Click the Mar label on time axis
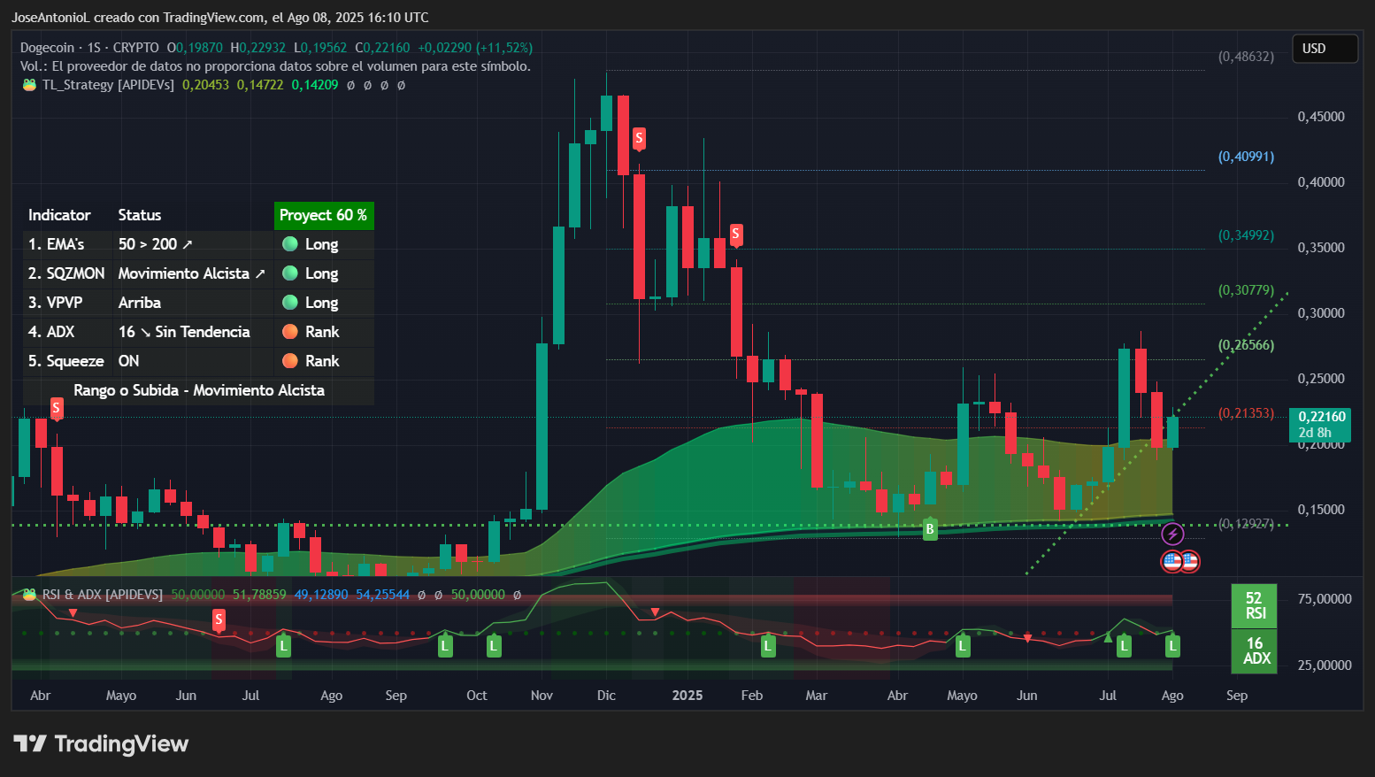This screenshot has width=1375, height=777. tap(817, 696)
